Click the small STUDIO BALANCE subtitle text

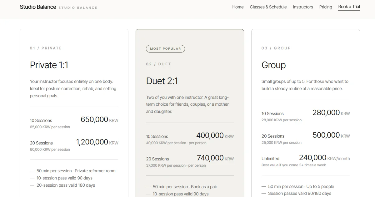78,8
